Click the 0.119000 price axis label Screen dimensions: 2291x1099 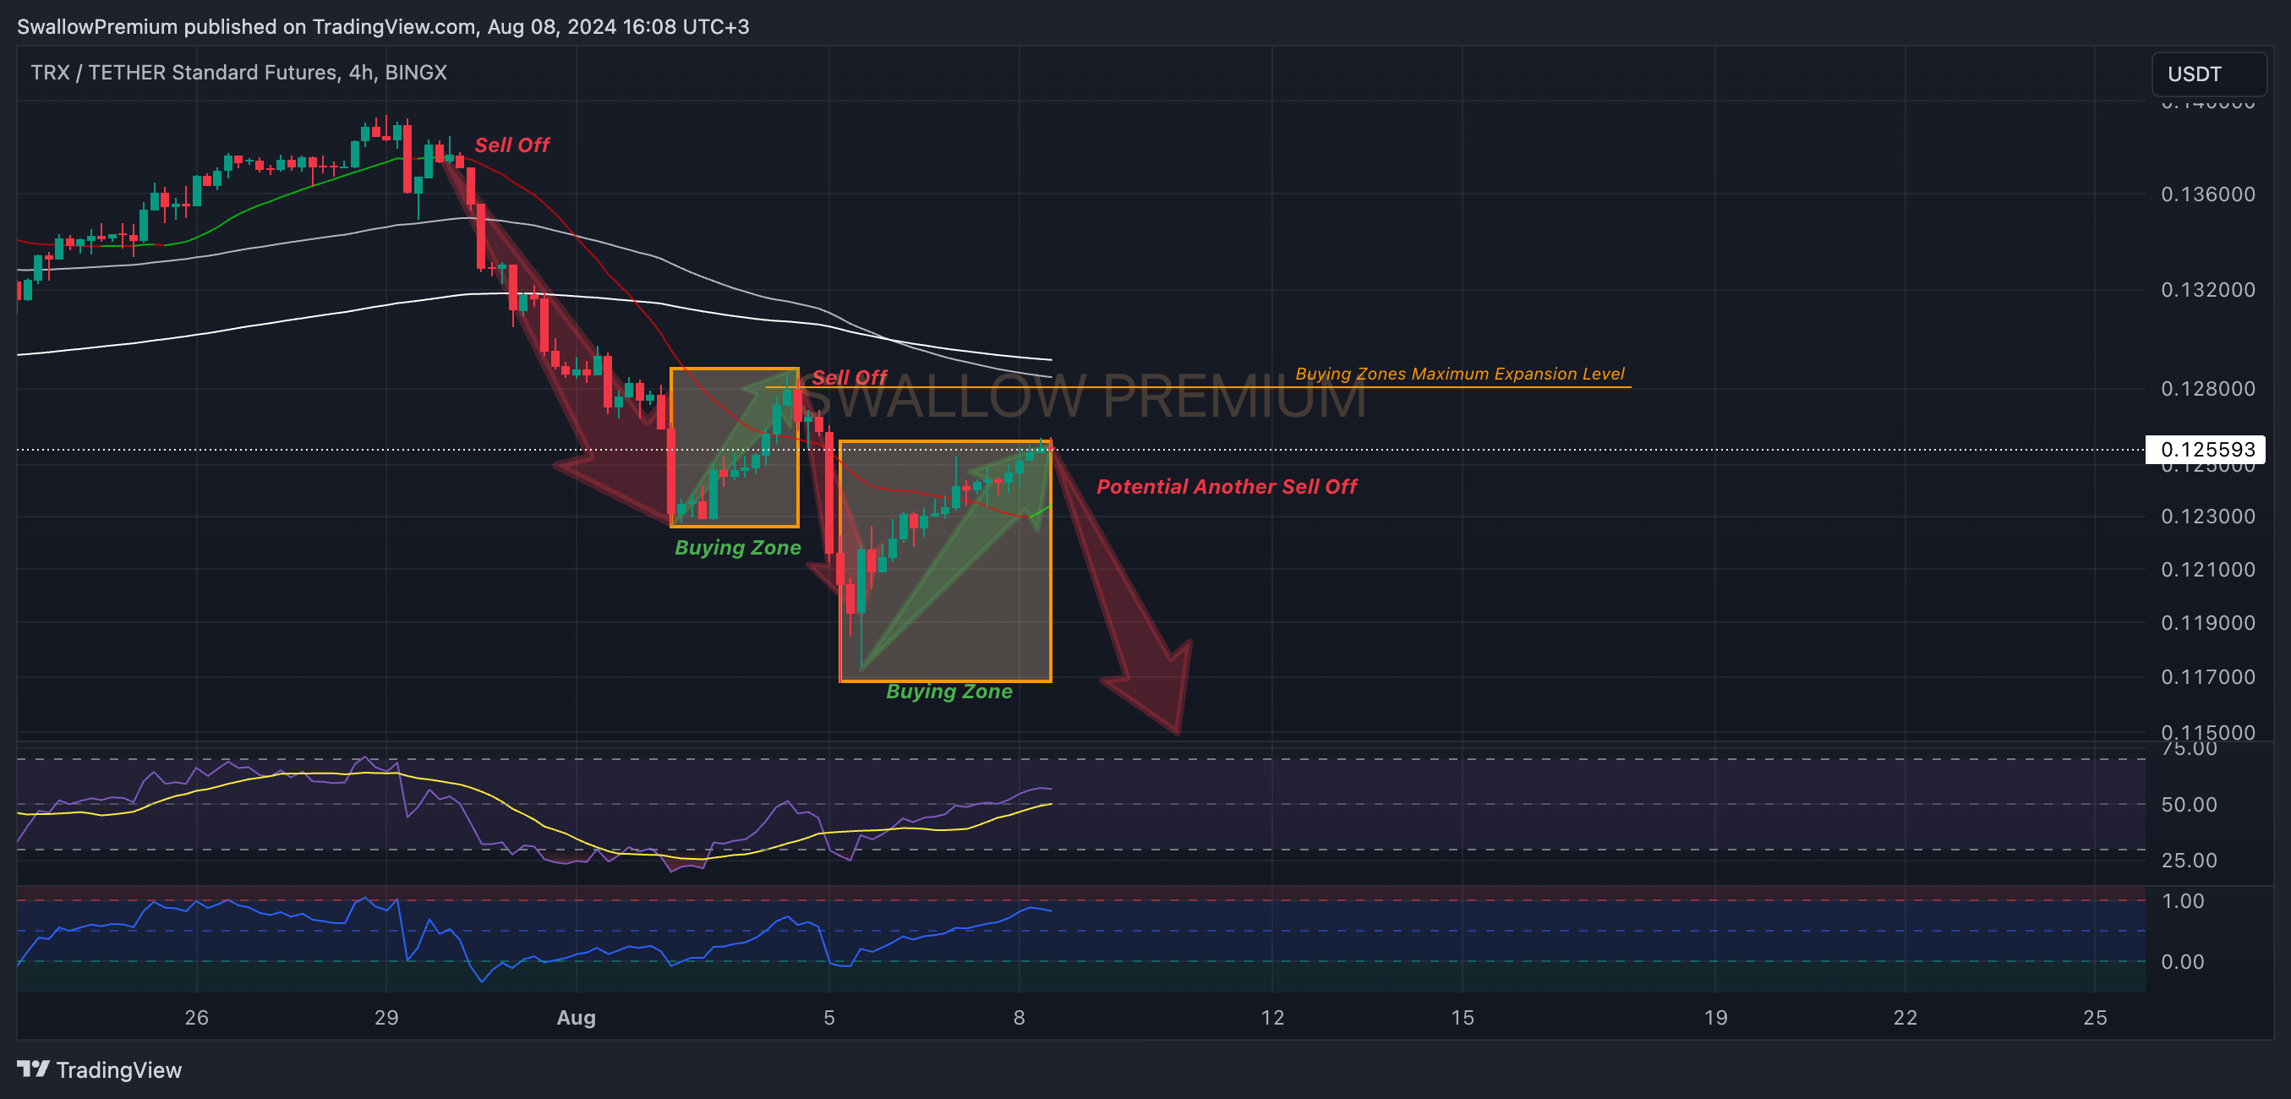click(2208, 622)
